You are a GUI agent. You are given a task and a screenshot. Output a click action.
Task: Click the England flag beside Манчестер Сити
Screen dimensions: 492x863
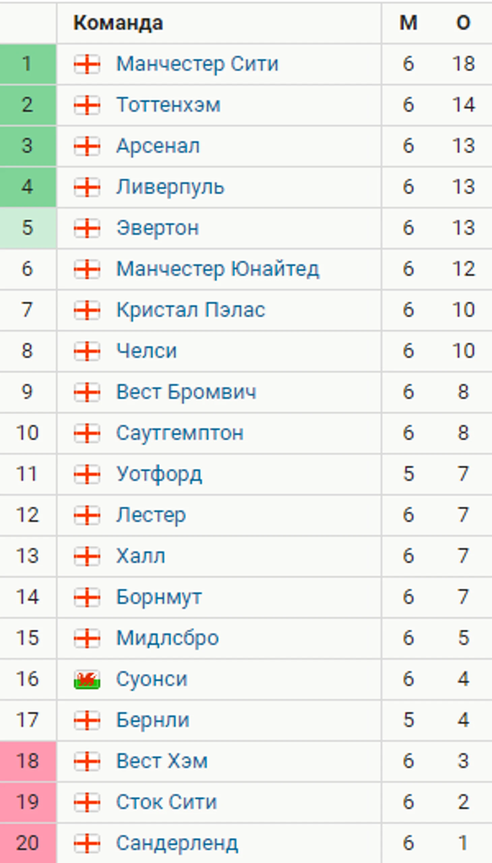[87, 64]
